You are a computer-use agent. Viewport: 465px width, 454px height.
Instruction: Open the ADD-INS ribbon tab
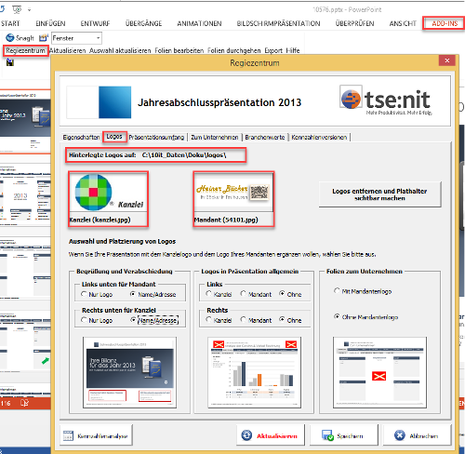[x=445, y=23]
